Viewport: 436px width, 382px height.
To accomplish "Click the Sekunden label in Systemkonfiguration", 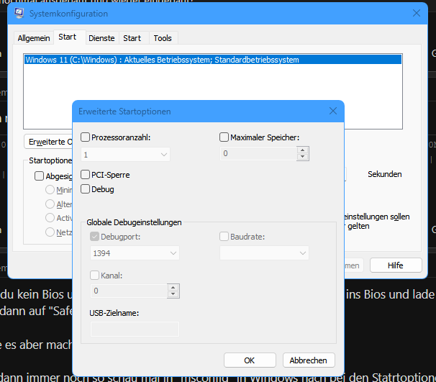I will click(385, 174).
